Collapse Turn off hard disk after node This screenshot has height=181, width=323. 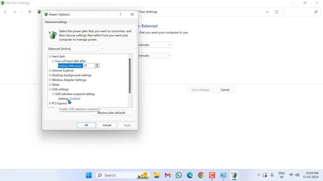(x=53, y=61)
